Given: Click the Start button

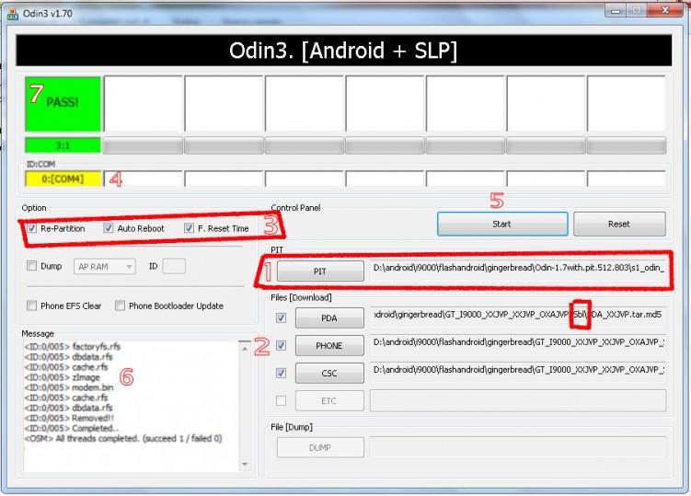Looking at the screenshot, I should pos(502,224).
